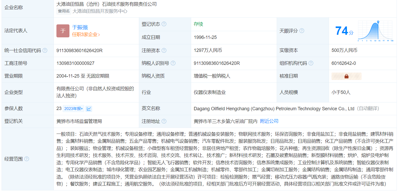The image size is (401, 193).
Task: Click the 参保人数 label cell
Action: click(x=28, y=109)
